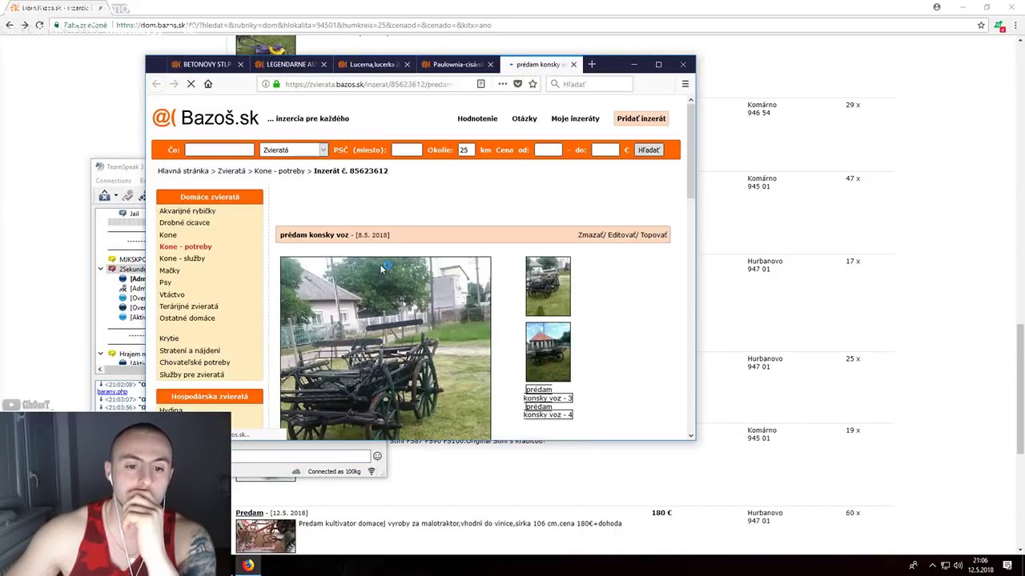Open Kone - potreby breadcrumb link
This screenshot has width=1025, height=576.
tap(279, 170)
